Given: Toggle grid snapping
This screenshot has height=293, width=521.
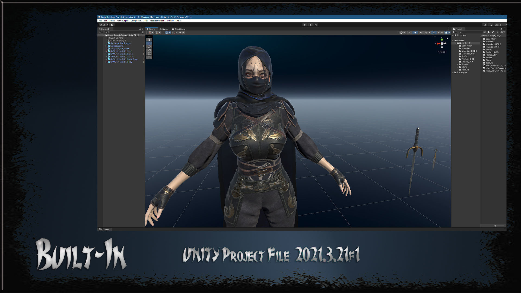Looking at the screenshot, I should [174, 33].
